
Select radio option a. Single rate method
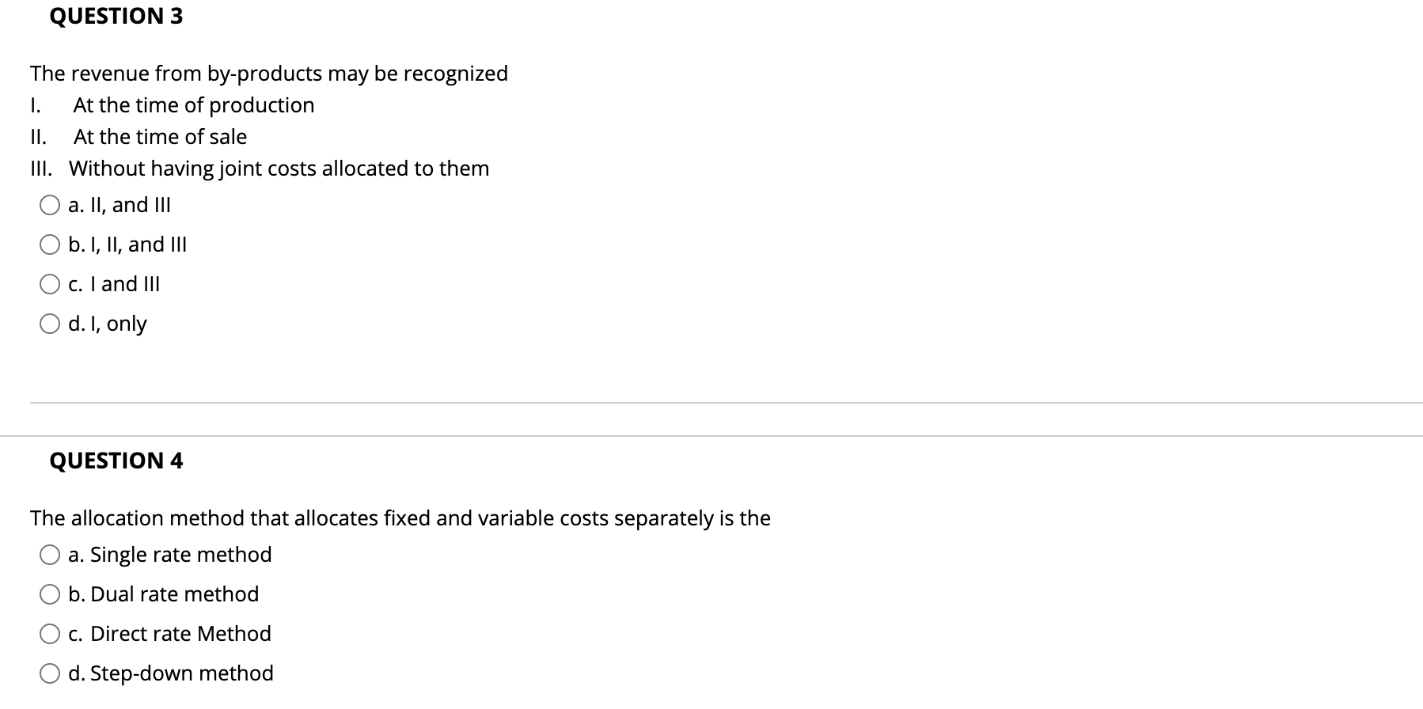tap(49, 555)
